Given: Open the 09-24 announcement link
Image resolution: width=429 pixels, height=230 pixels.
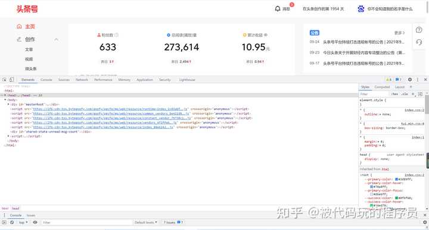Looking at the screenshot, I should 363,42.
